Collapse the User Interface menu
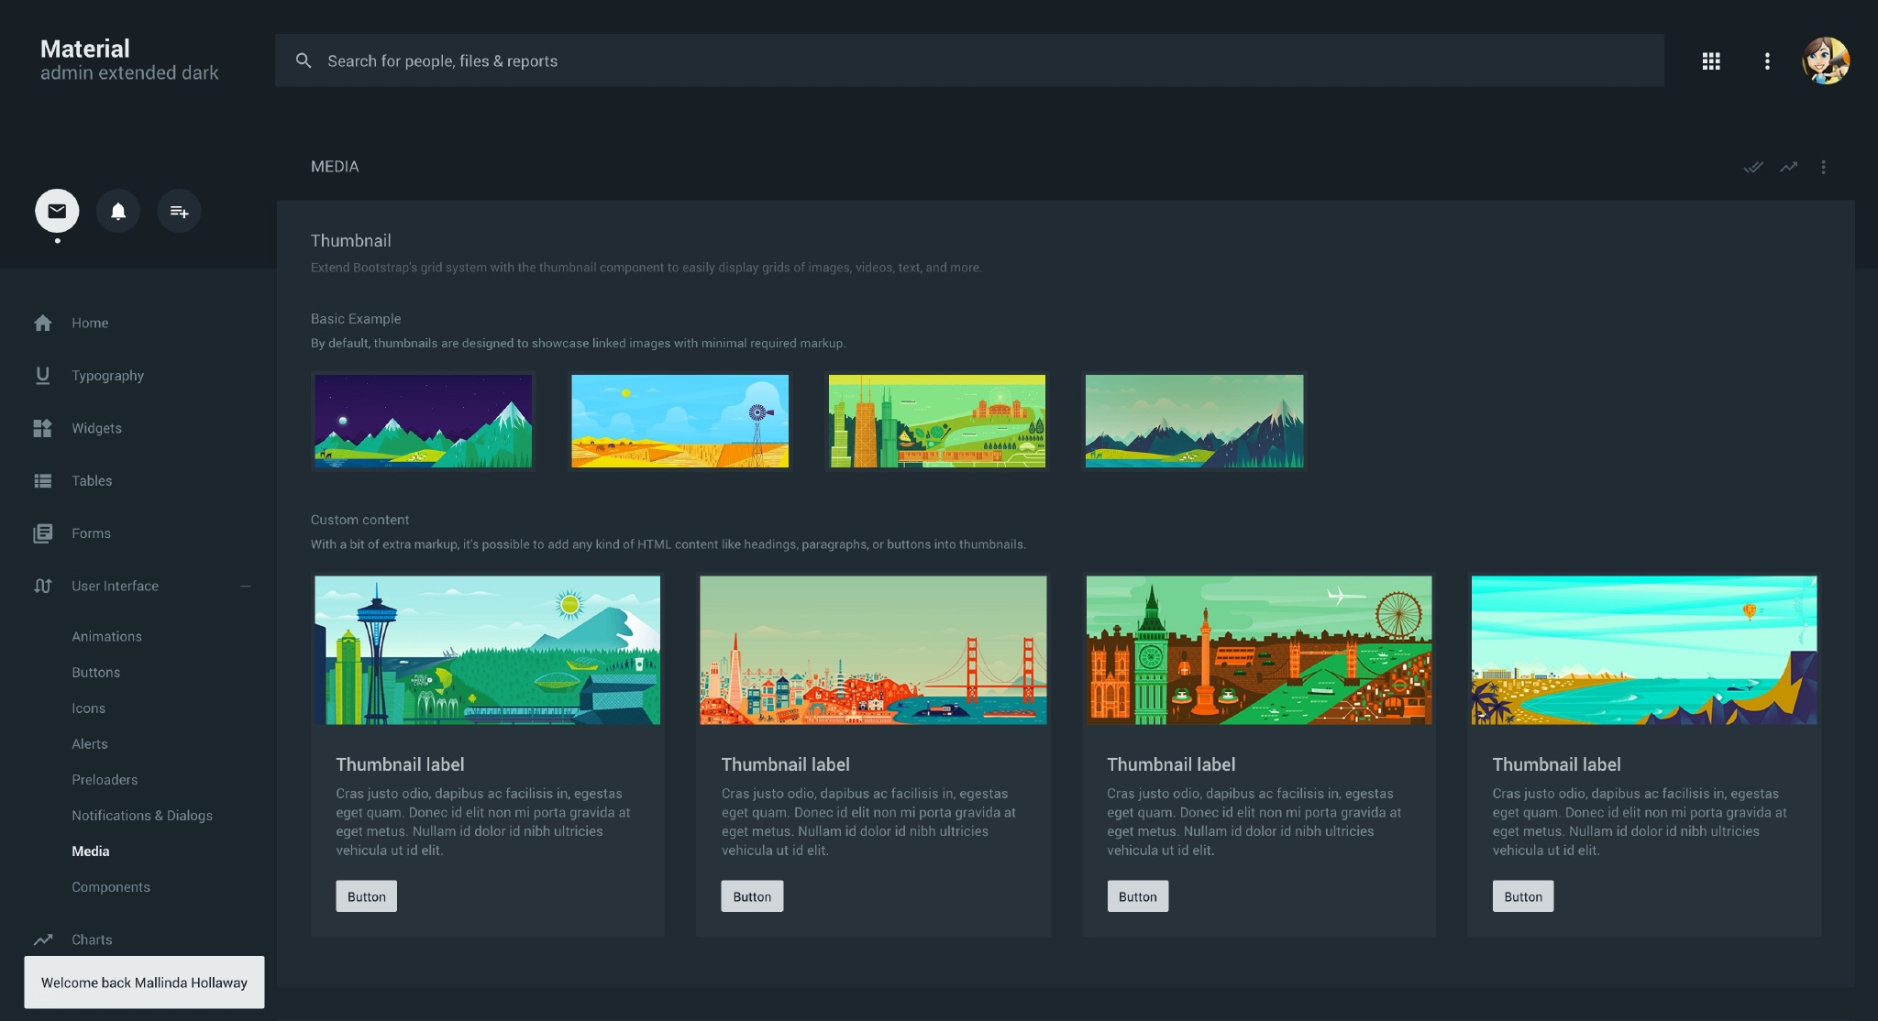 (245, 586)
